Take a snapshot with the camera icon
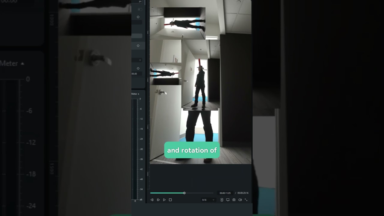Viewport: 384px width, 216px height. tap(234, 200)
